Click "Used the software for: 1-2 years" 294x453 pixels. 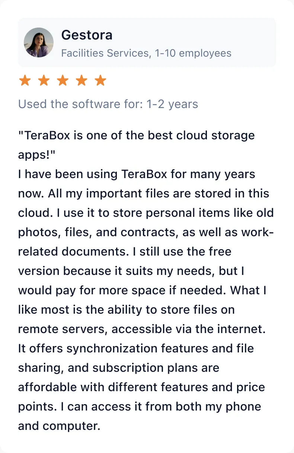(x=108, y=104)
